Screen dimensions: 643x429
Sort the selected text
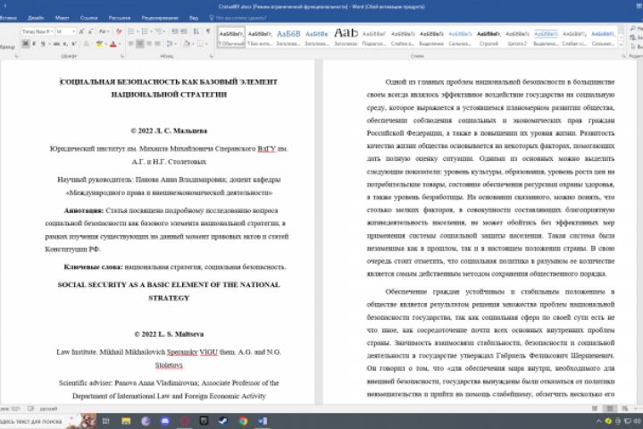(196, 31)
